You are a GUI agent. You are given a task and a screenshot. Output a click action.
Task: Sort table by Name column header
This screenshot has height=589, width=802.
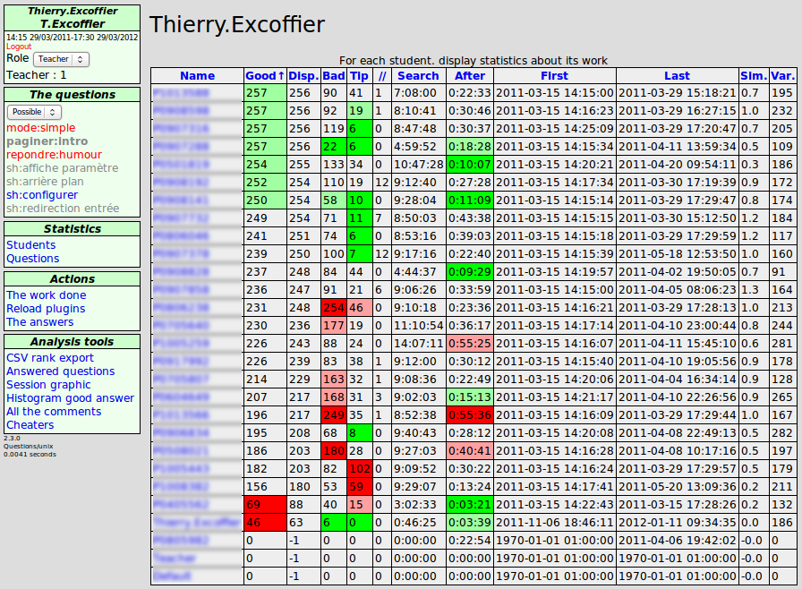[197, 76]
